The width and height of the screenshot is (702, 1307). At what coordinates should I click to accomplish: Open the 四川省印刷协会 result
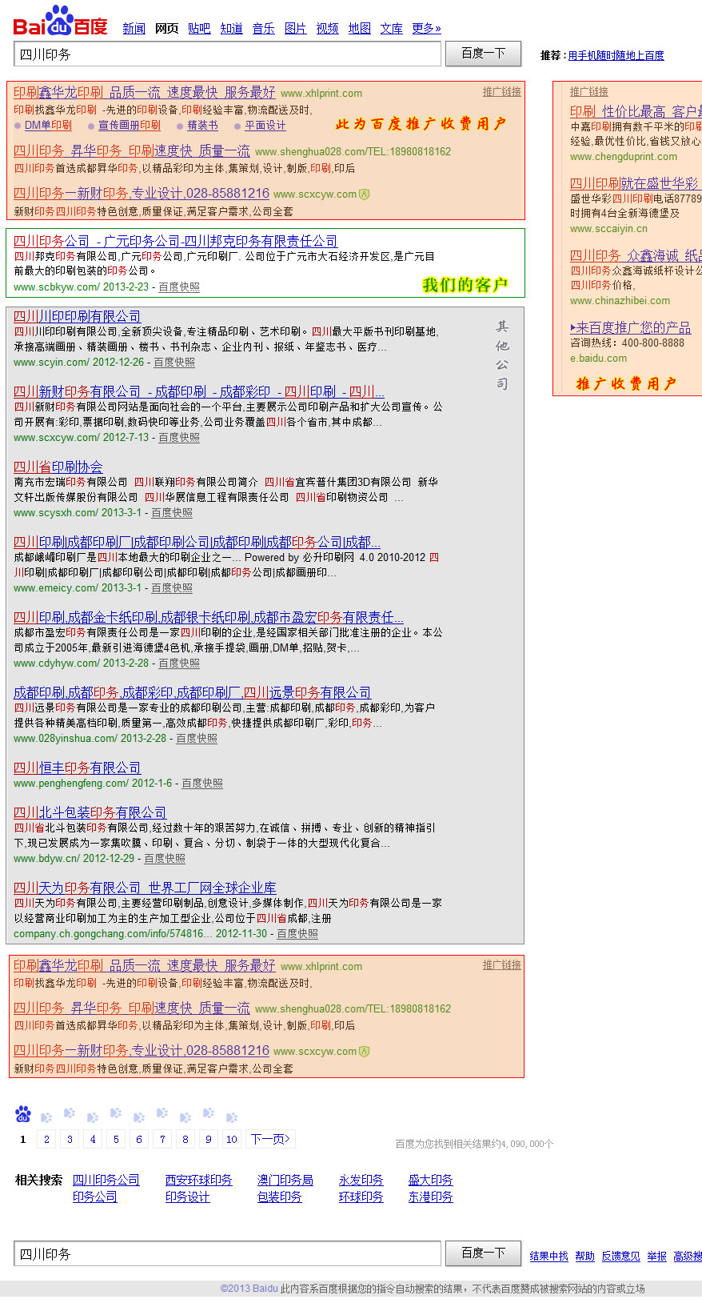coord(58,467)
